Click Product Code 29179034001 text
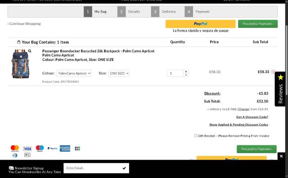Screen dimensions: 288x178 (61, 82)
